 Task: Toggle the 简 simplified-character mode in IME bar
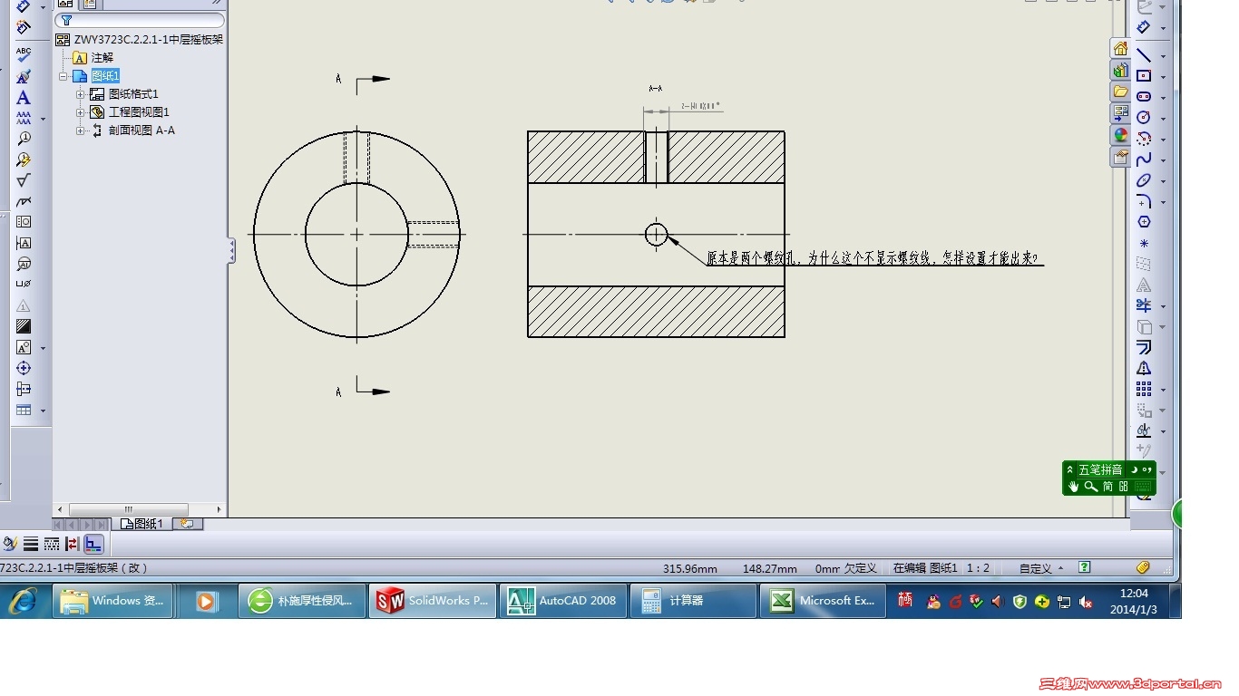point(1108,487)
